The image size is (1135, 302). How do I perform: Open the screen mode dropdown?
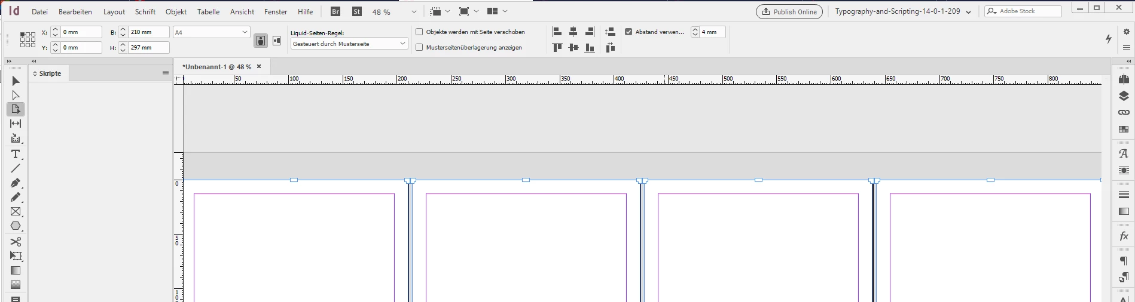(469, 11)
